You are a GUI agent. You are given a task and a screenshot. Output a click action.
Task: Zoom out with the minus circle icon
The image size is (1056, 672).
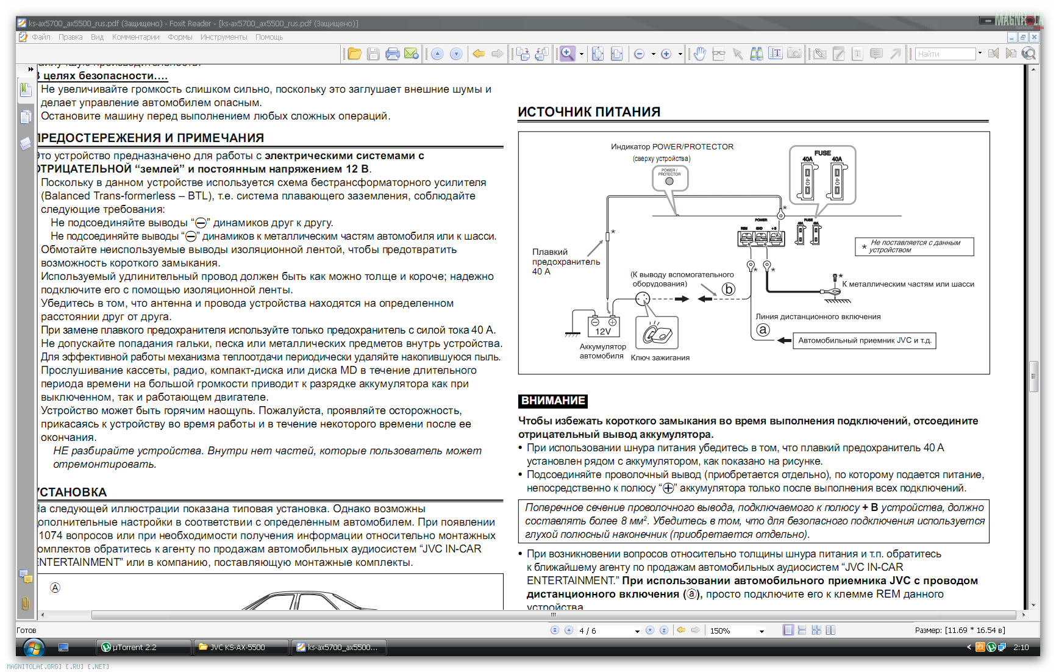point(640,54)
